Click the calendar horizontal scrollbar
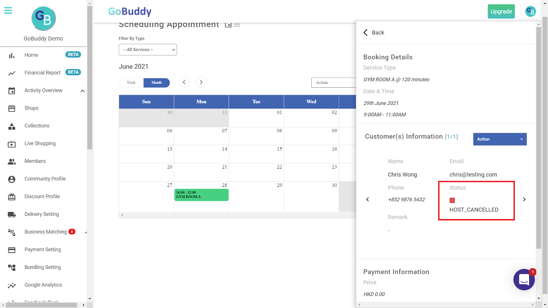Screen dimensions: 548x308 [237, 215]
